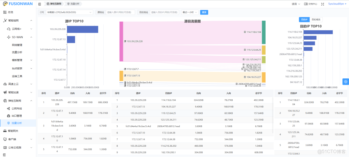This screenshot has width=349, height=157.
Task: Expand the 站点报表 chevron
Action: 31,68
